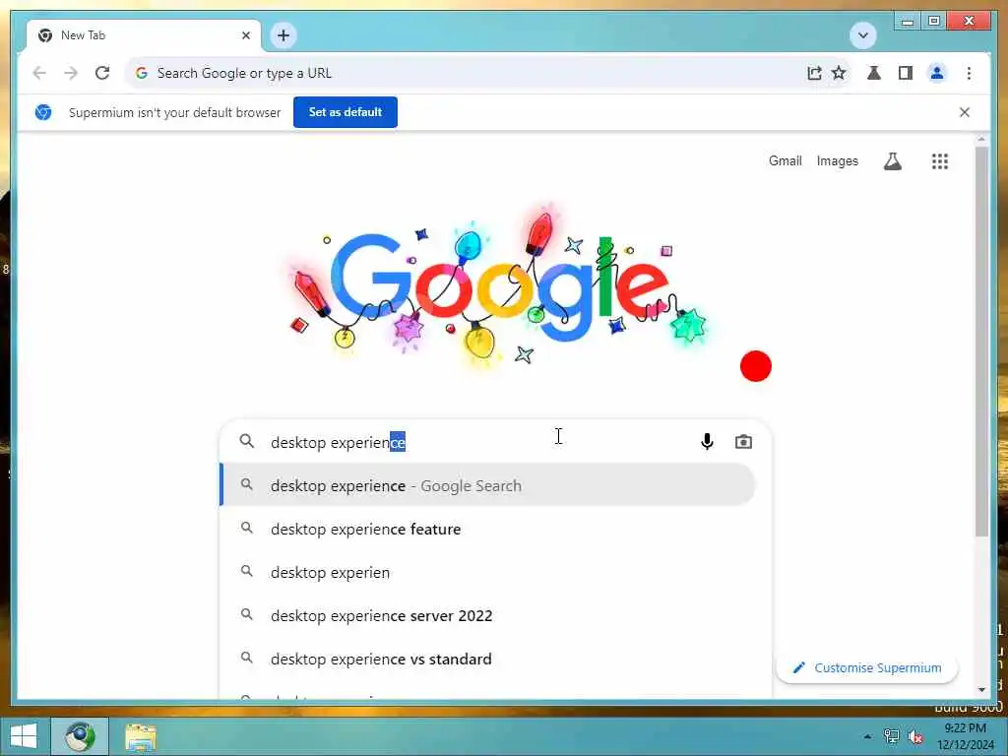Select suggestion desktop experience - Google Search
The height and width of the screenshot is (756, 1008).
(x=487, y=485)
